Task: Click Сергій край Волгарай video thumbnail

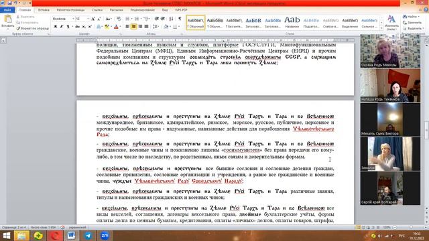Action: [390, 188]
